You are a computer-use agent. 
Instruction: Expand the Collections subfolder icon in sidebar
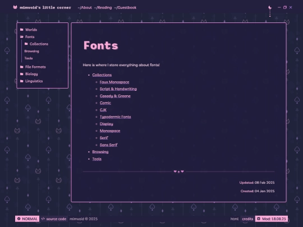point(26,44)
